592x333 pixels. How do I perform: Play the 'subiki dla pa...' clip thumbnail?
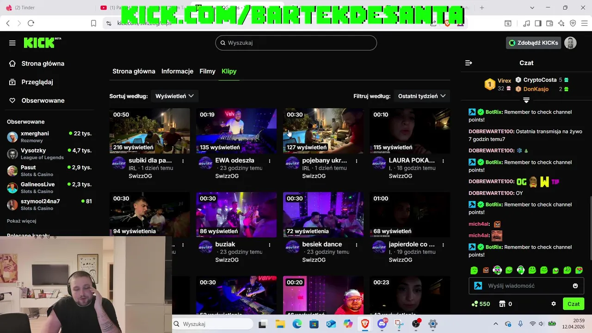click(149, 131)
